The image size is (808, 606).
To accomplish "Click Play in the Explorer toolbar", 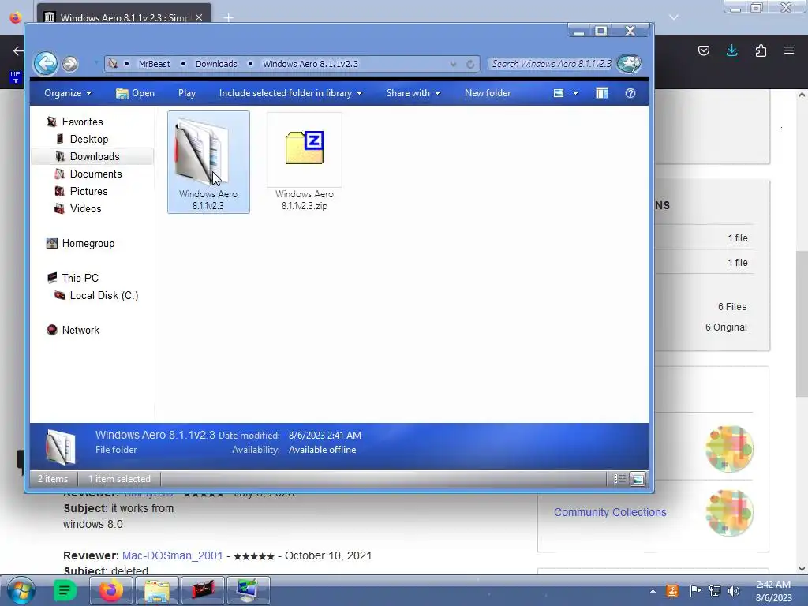I will [187, 93].
